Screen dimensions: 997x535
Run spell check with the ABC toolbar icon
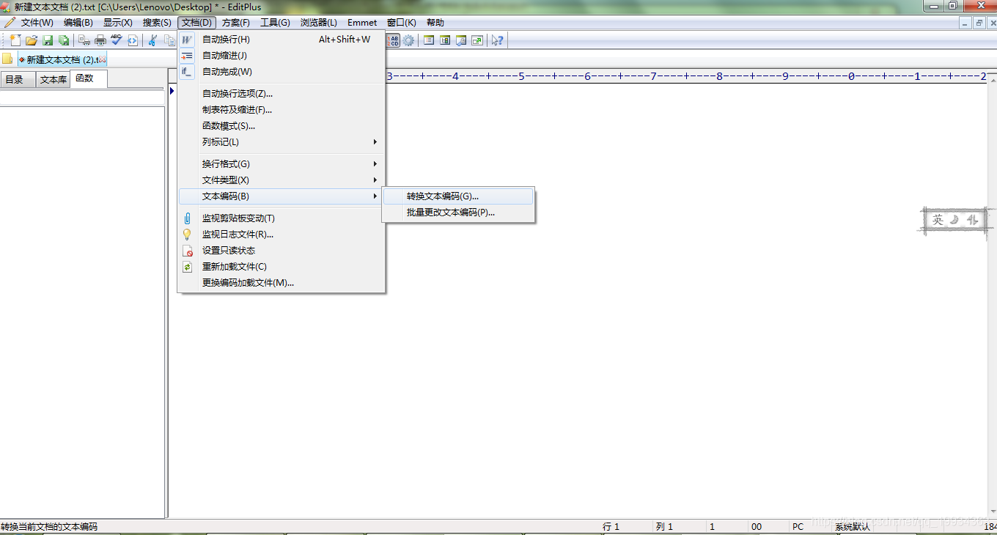pos(116,40)
